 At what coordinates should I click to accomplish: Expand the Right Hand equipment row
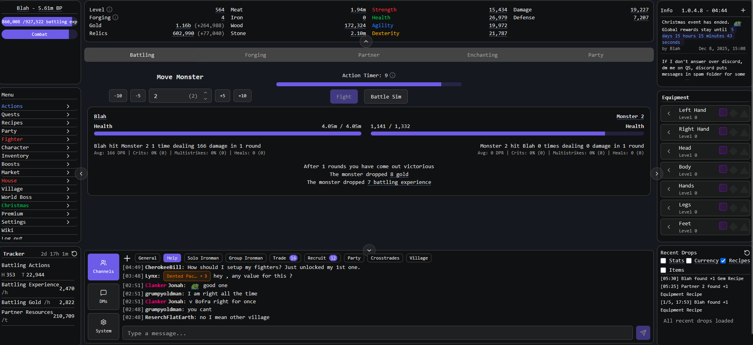click(669, 132)
